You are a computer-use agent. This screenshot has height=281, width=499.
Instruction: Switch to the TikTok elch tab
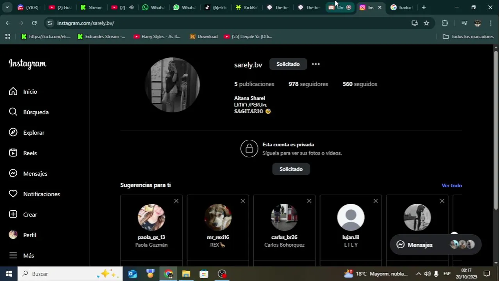coord(216,7)
